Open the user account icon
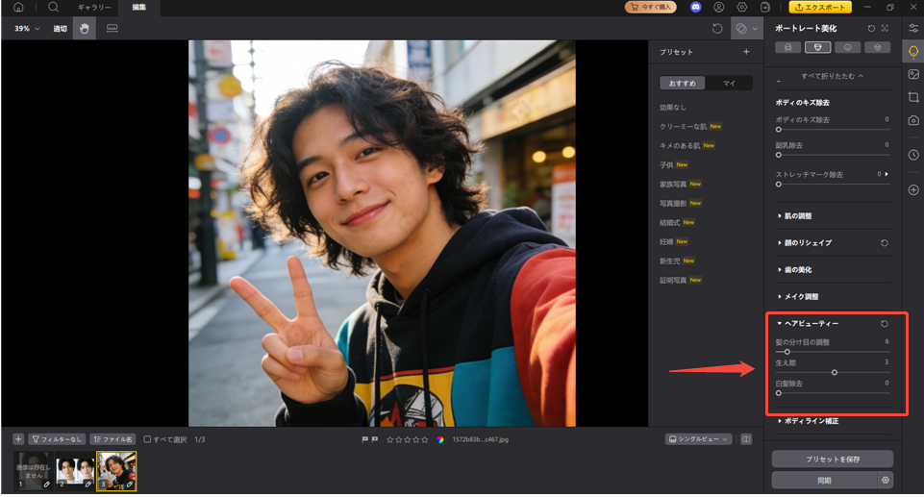This screenshot has height=497, width=924. pyautogui.click(x=719, y=7)
